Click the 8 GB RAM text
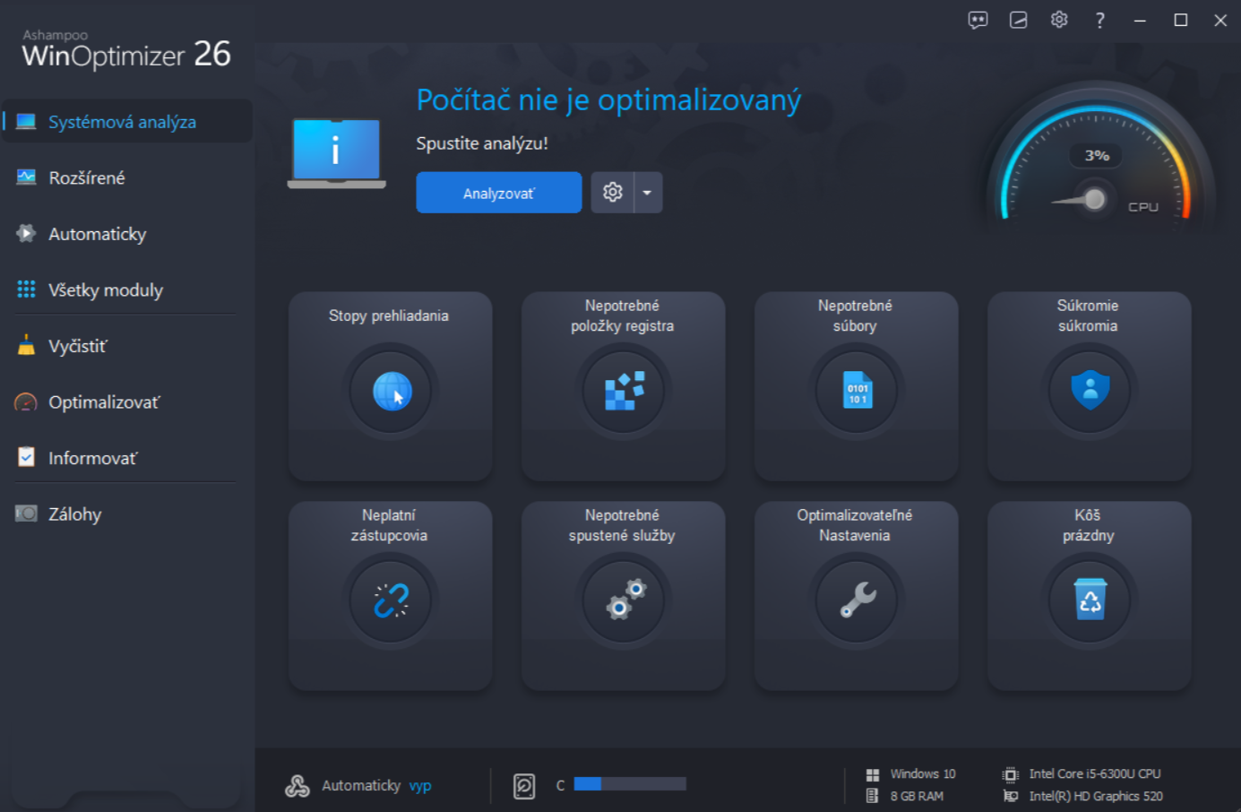Image resolution: width=1241 pixels, height=812 pixels. coord(917,796)
